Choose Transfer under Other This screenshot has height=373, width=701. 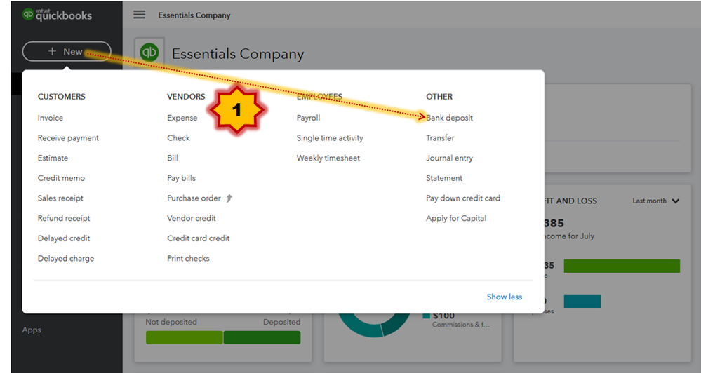click(440, 138)
